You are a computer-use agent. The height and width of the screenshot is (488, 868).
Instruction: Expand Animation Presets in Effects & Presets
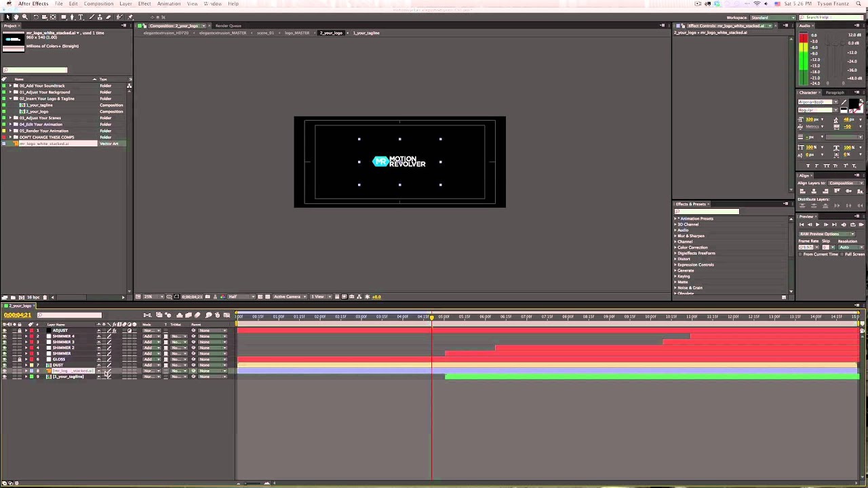(x=675, y=219)
